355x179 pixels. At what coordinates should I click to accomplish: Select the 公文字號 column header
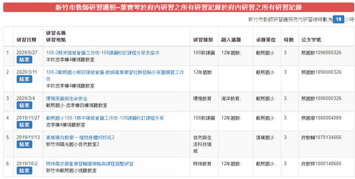pos(311,39)
